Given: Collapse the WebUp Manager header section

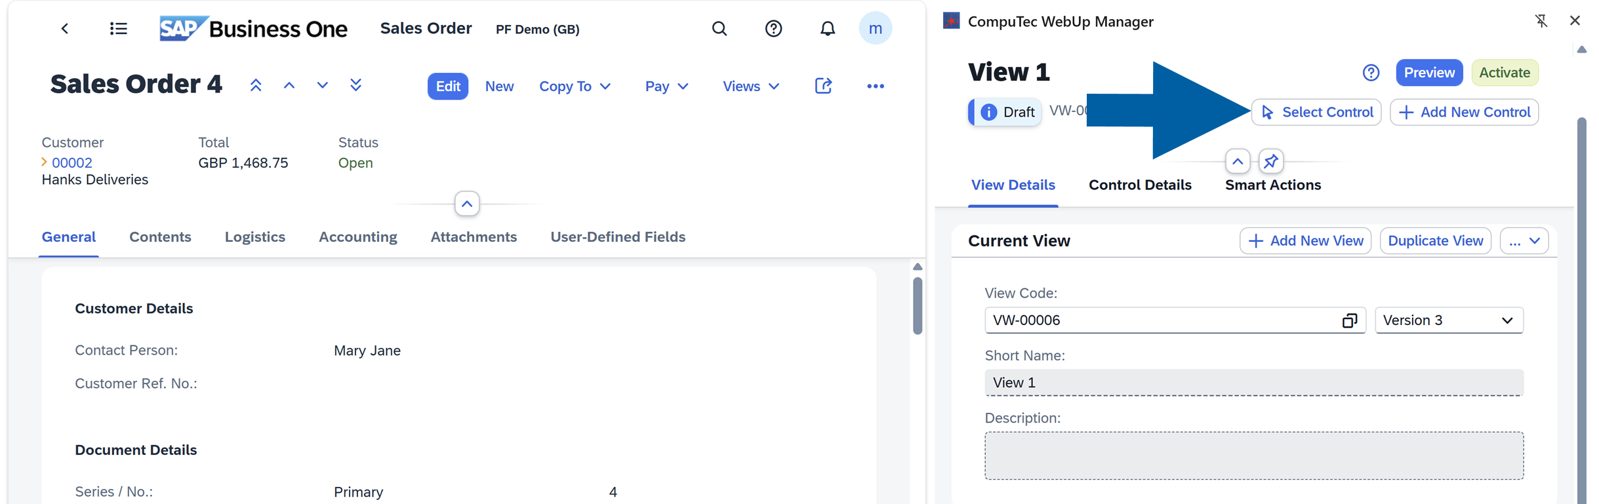Looking at the screenshot, I should pyautogui.click(x=1238, y=161).
